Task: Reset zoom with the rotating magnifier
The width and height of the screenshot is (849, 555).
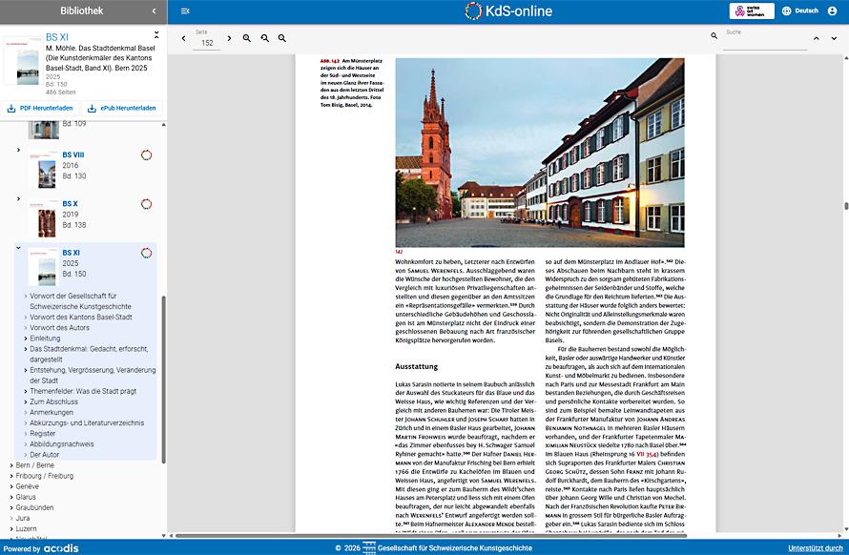Action: (x=265, y=38)
